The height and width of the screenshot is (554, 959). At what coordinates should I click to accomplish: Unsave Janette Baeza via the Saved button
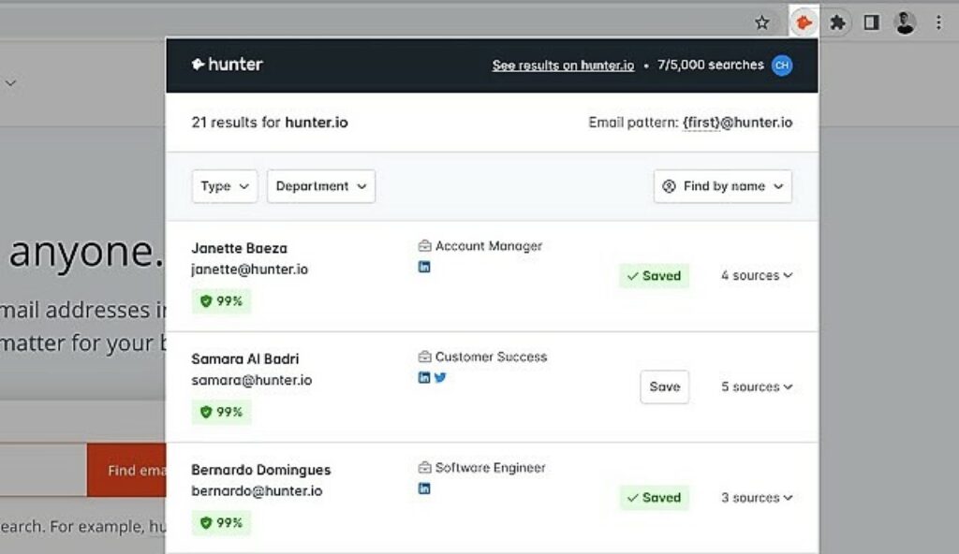click(654, 276)
